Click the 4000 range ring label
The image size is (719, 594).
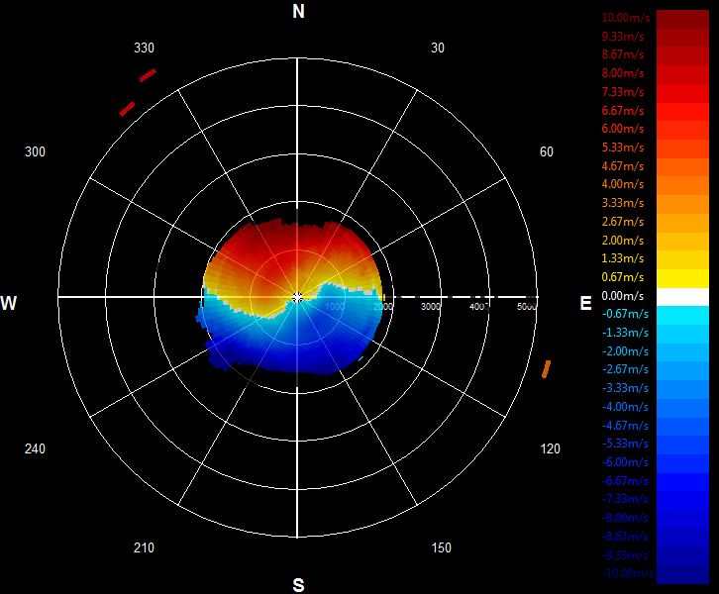tap(478, 306)
